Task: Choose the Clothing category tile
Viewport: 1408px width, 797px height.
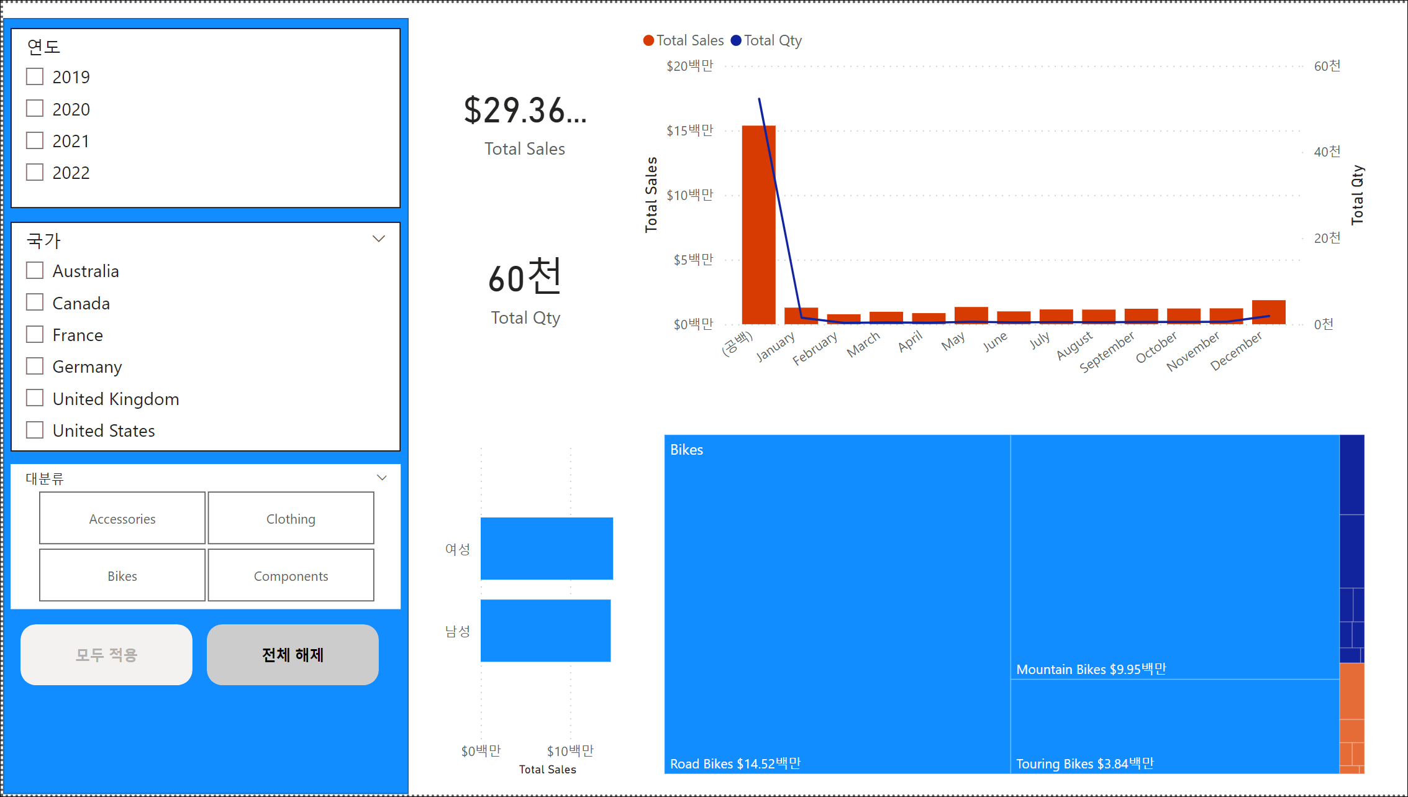Action: (x=291, y=519)
